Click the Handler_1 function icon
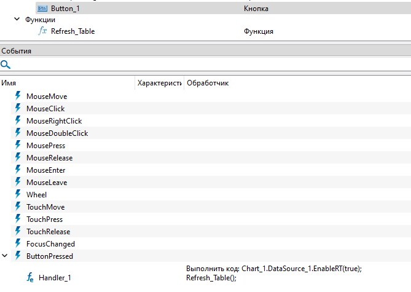This screenshot has height=292, width=411. pos(30,278)
